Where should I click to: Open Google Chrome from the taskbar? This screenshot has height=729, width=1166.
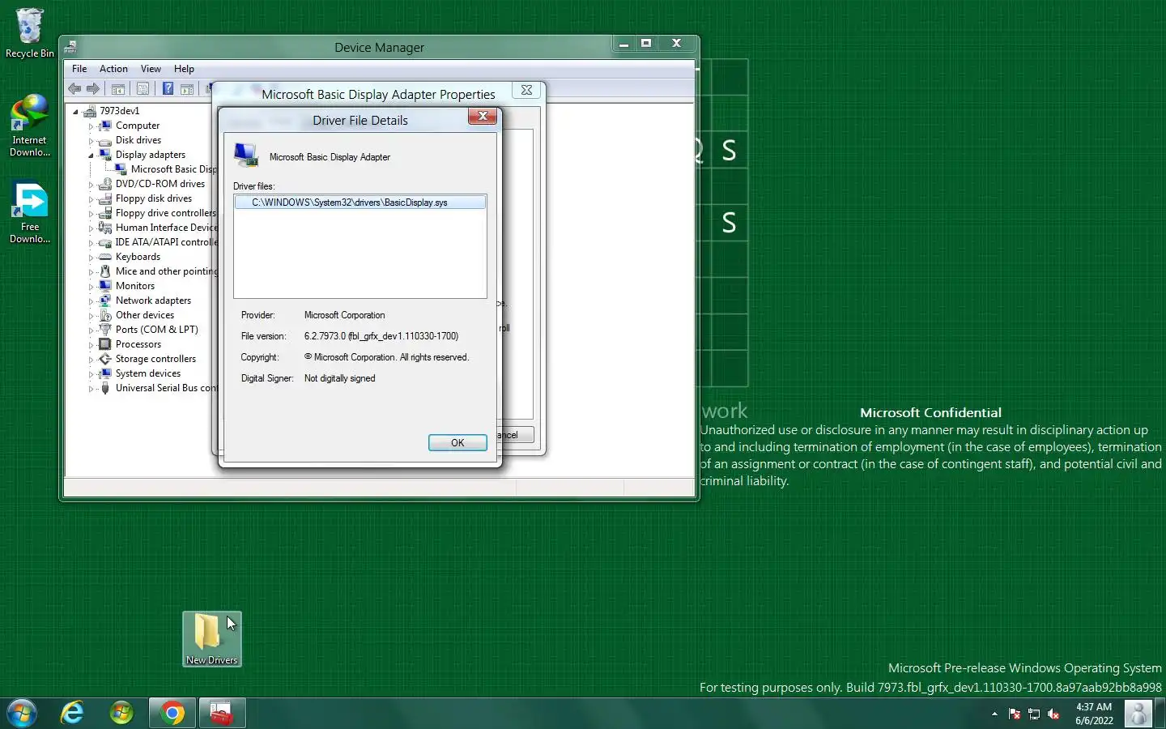[x=172, y=713]
